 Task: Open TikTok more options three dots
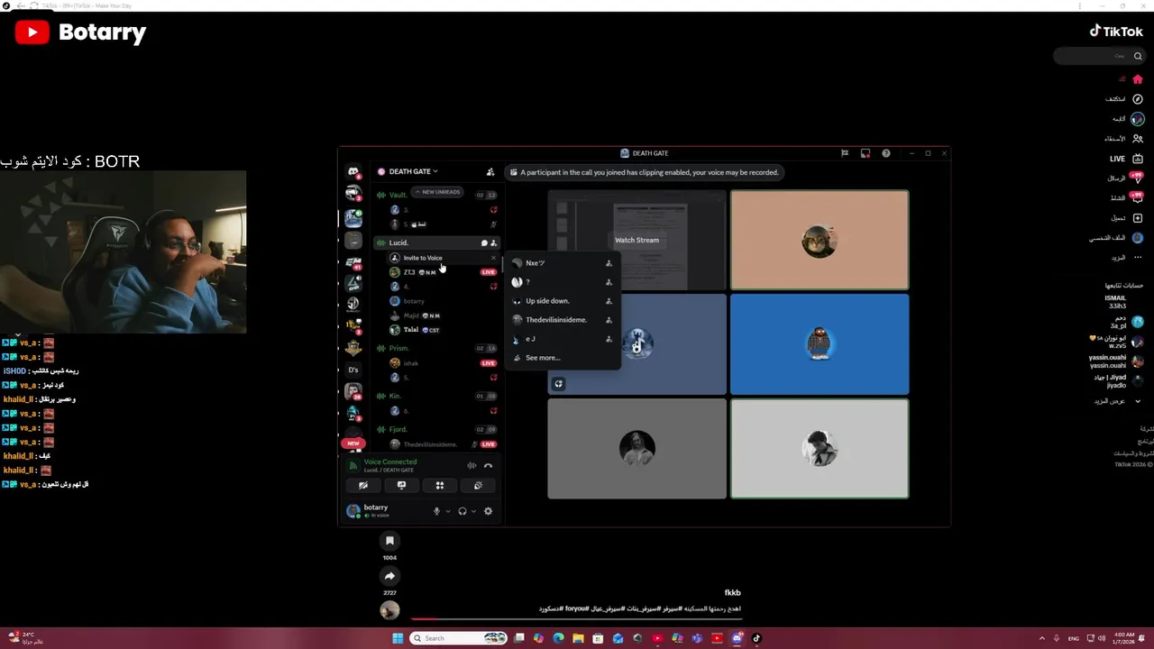pos(1138,258)
